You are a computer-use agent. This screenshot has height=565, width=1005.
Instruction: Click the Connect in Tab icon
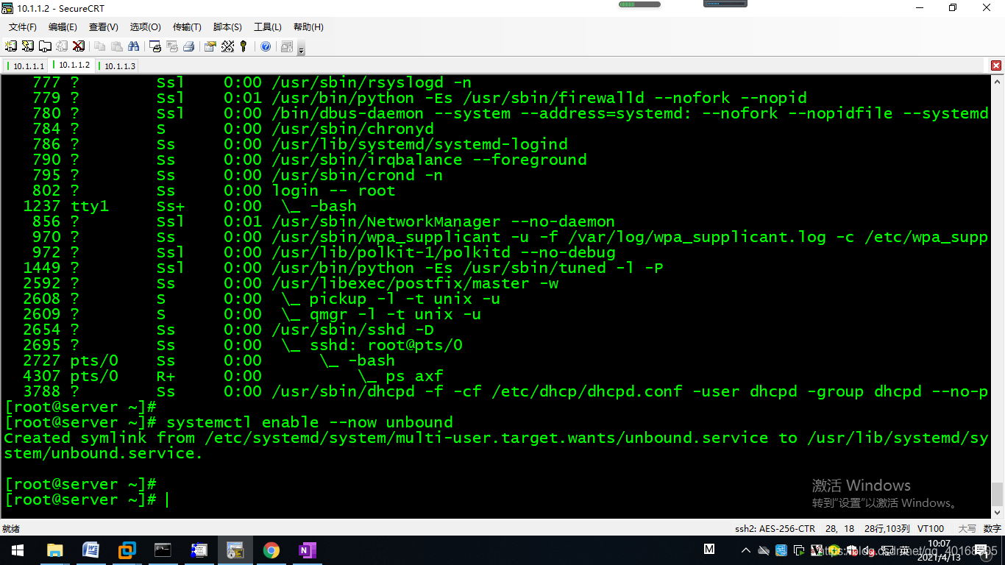45,46
